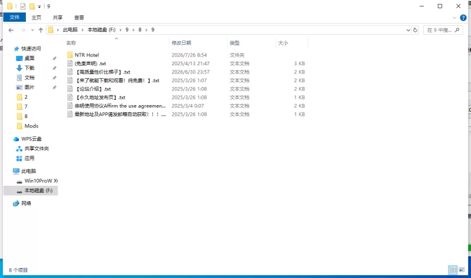Viewport: 471px width, 278px height.
Task: Refresh the current folder view
Action: coord(415,30)
